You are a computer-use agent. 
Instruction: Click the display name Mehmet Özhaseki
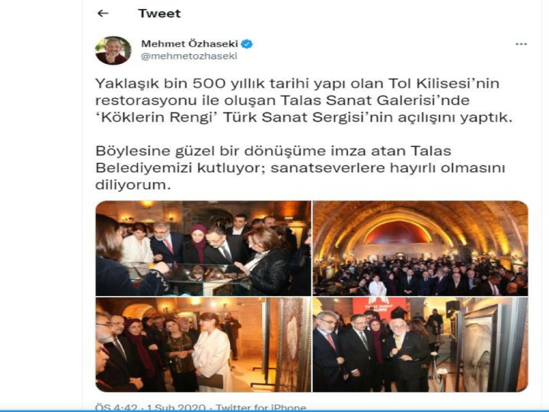click(x=189, y=44)
